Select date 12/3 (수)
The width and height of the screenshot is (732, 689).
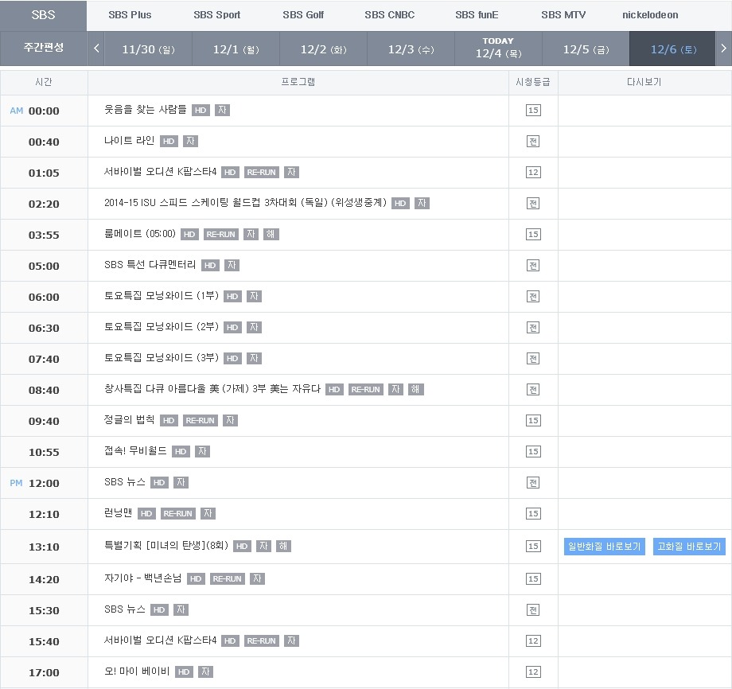click(411, 49)
